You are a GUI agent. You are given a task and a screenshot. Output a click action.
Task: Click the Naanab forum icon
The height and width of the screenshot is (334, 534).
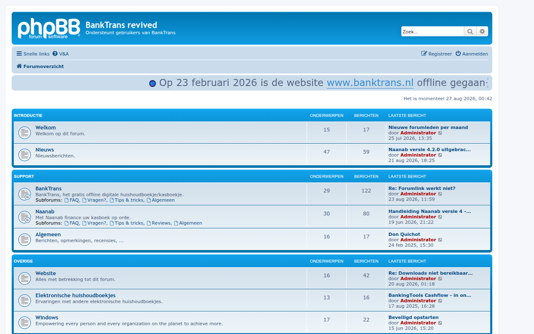click(x=25, y=217)
